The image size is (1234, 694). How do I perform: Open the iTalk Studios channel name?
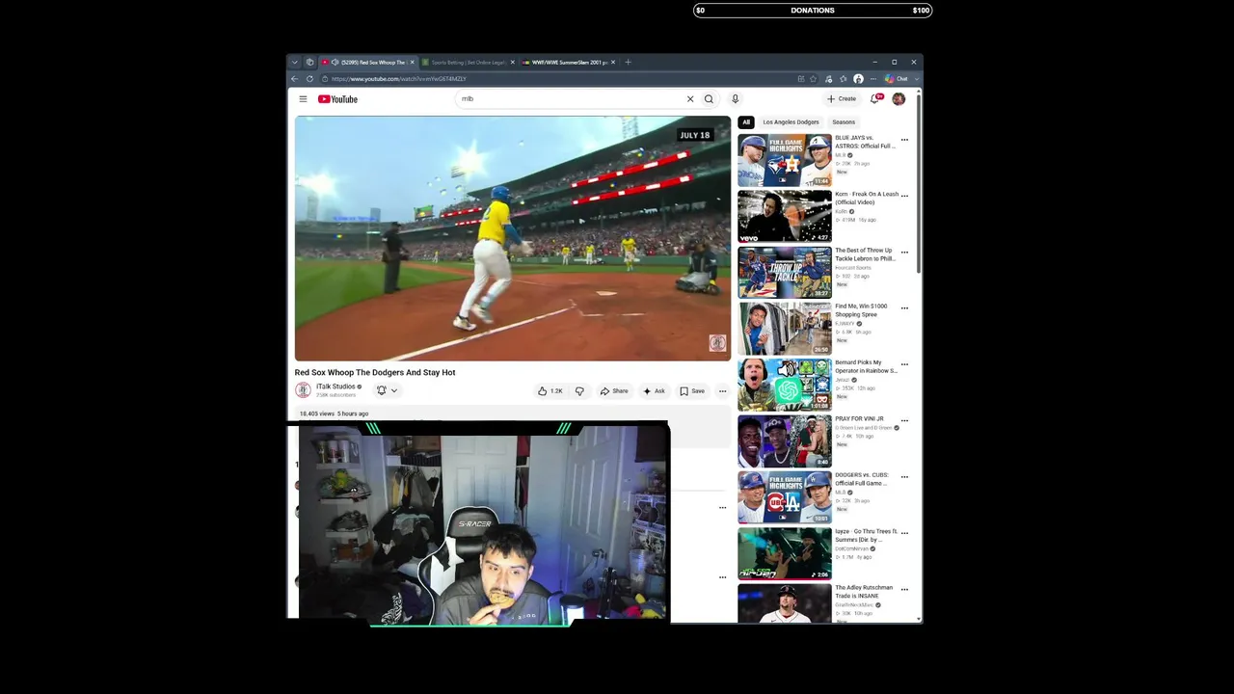coord(335,387)
